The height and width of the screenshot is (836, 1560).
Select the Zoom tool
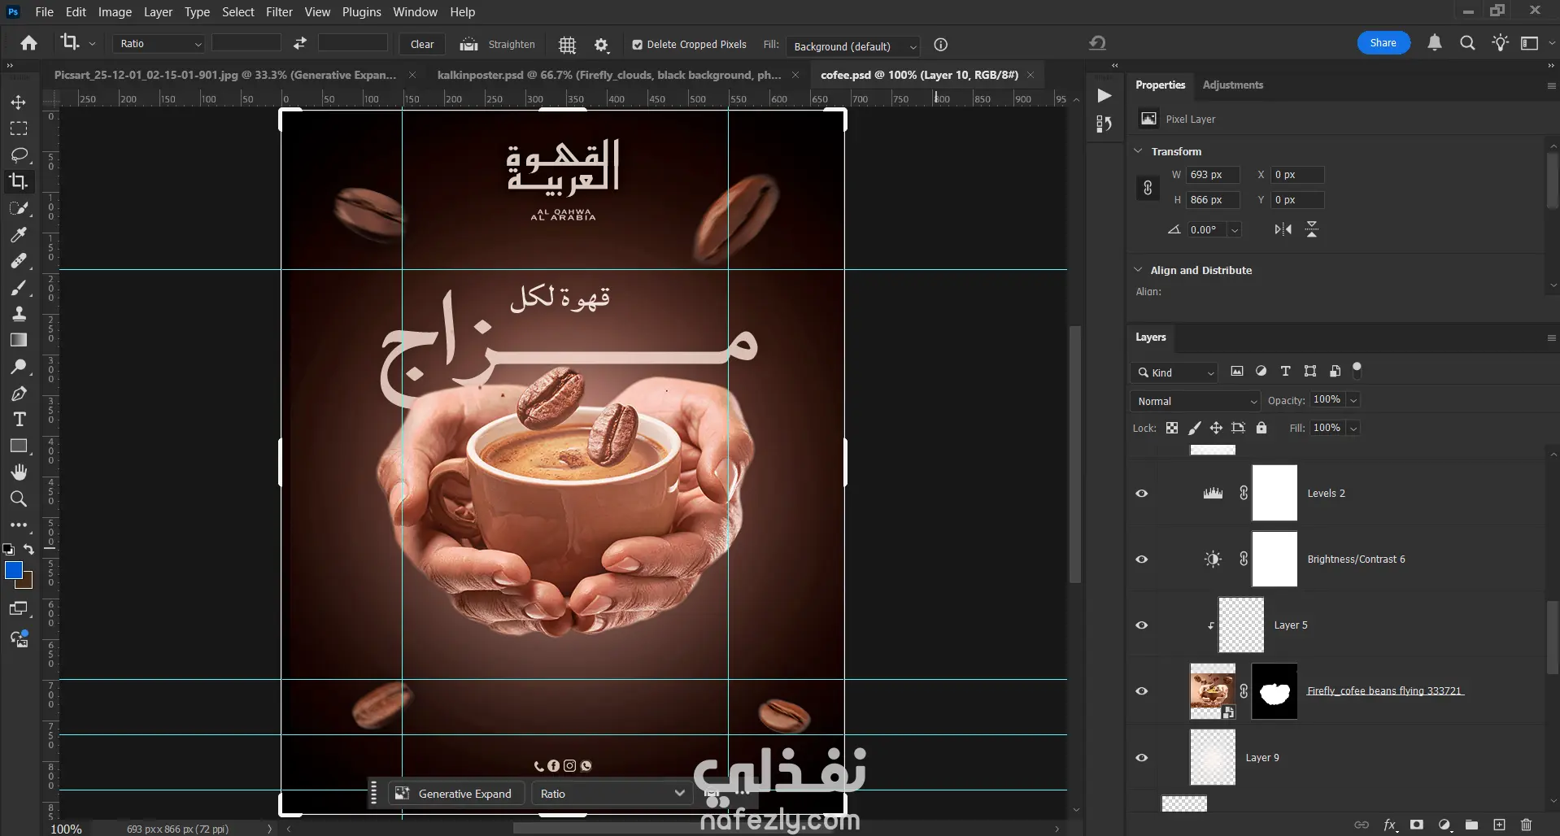pyautogui.click(x=18, y=499)
